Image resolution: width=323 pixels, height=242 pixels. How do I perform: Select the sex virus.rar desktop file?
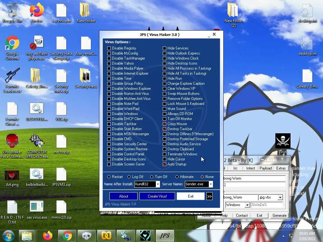[62, 13]
